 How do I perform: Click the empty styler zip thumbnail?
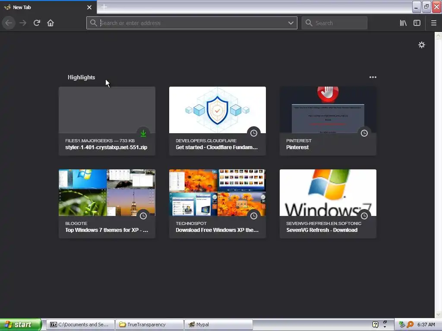pyautogui.click(x=107, y=110)
